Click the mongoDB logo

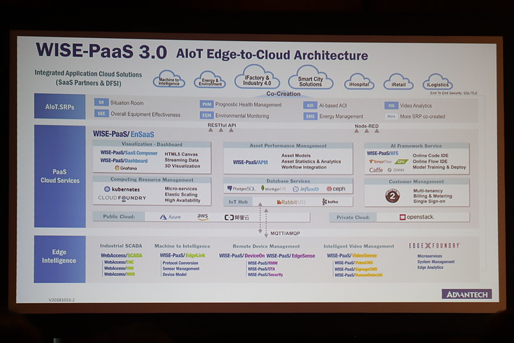pyautogui.click(x=274, y=189)
